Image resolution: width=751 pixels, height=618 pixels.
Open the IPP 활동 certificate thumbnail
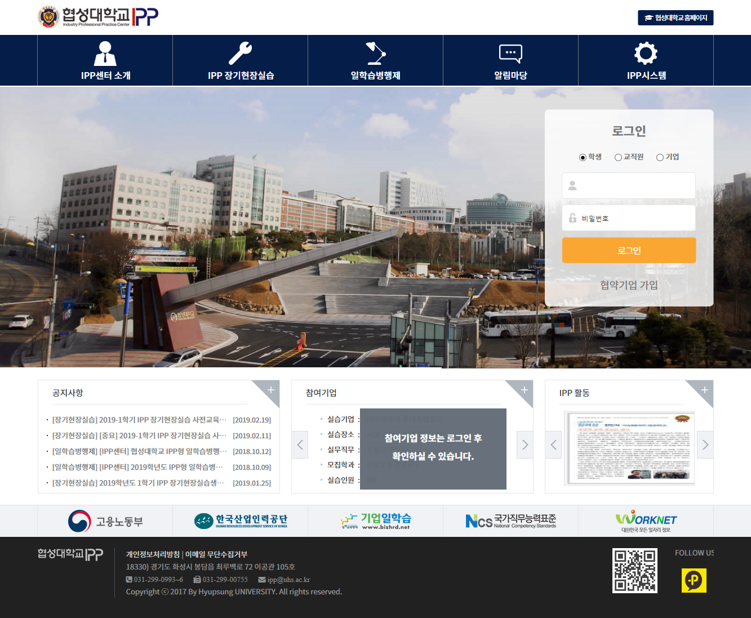(629, 448)
